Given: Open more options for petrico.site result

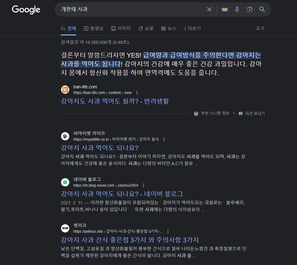Looking at the screenshot, I should click(168, 231).
